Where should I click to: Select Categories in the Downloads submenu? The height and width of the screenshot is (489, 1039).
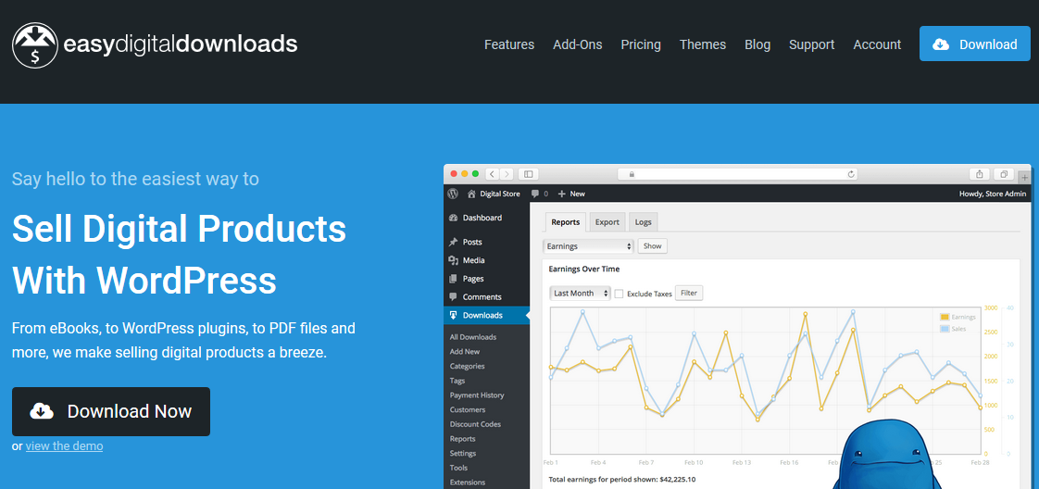point(467,366)
